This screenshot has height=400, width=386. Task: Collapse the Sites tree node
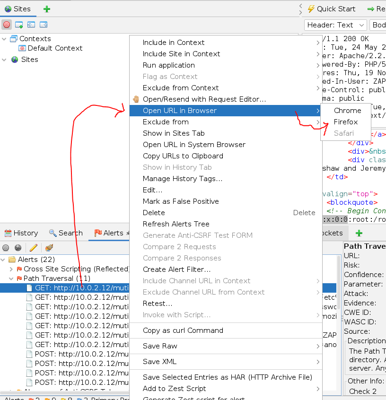[4, 60]
